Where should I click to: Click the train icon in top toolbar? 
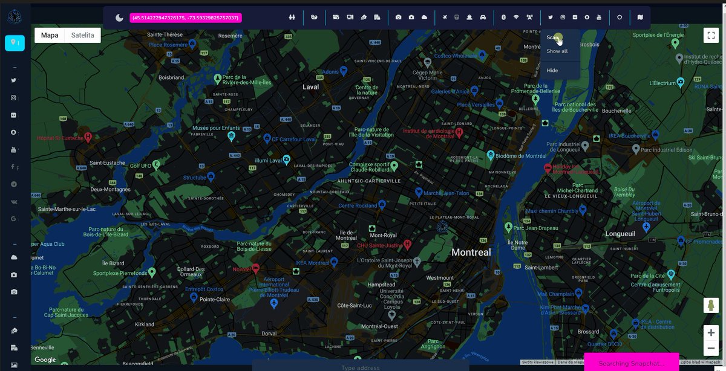pos(457,18)
